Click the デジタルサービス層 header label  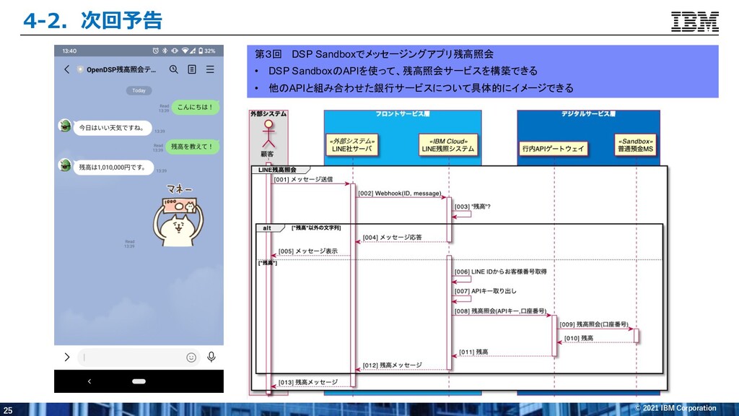[x=588, y=114]
